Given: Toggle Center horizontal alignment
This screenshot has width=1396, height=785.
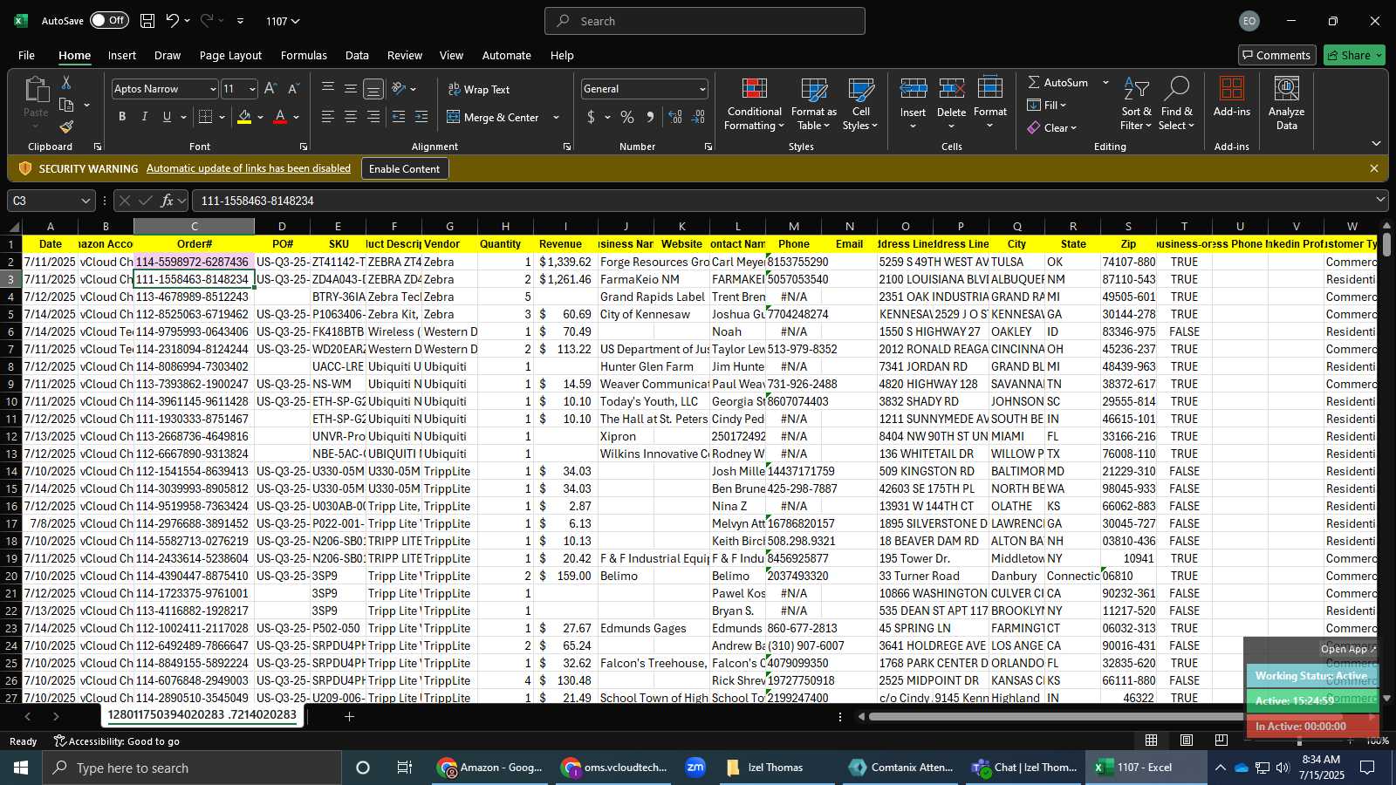Looking at the screenshot, I should tap(351, 117).
